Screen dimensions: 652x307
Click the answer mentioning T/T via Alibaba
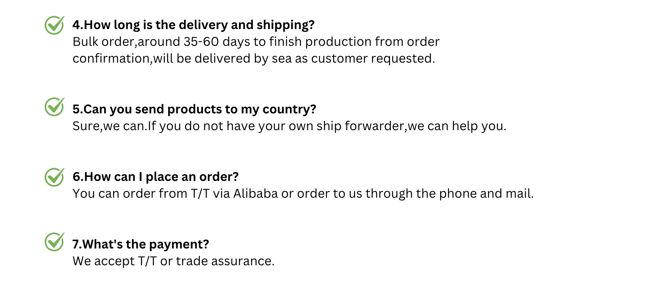(x=303, y=194)
